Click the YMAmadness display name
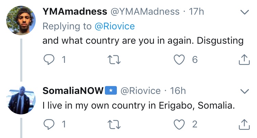 click(x=75, y=12)
